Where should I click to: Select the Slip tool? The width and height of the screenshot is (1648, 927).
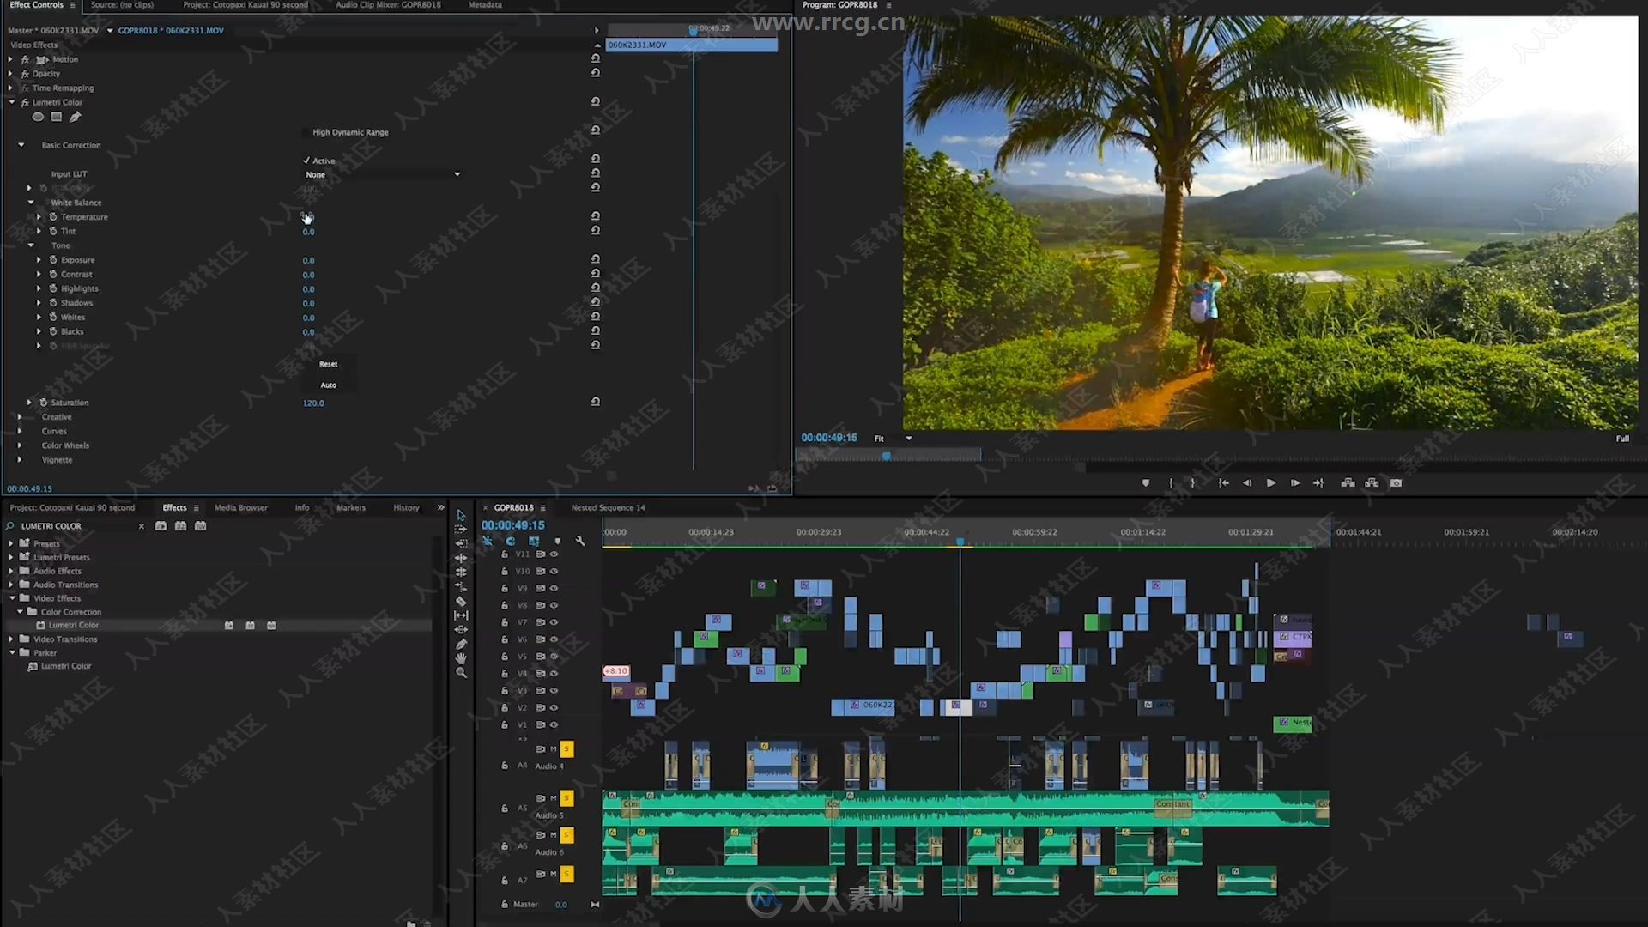coord(461,615)
